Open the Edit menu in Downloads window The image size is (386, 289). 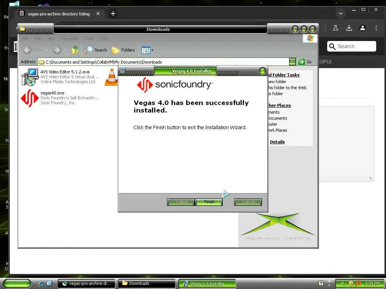37,38
